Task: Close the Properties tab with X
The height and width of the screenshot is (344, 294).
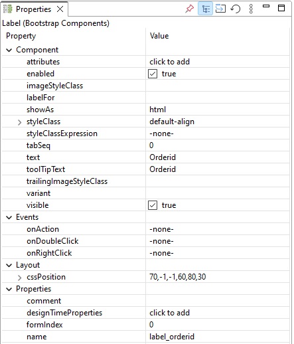Action: click(60, 9)
